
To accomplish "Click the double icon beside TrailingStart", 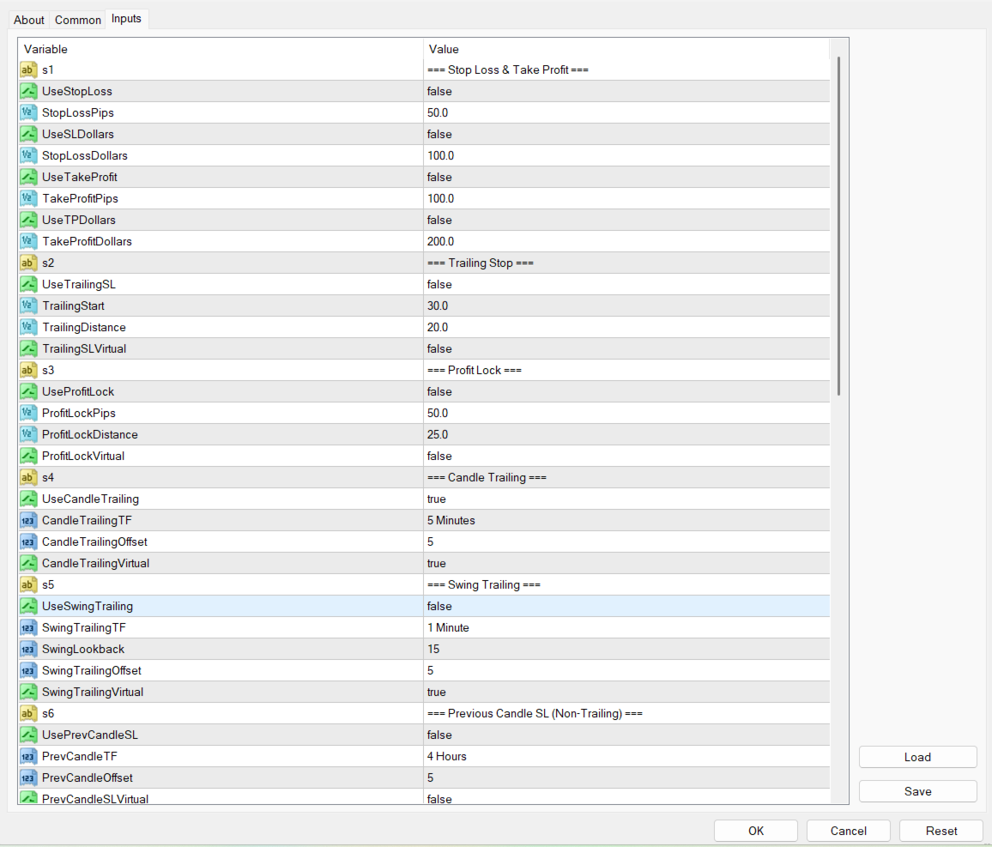I will coord(28,306).
